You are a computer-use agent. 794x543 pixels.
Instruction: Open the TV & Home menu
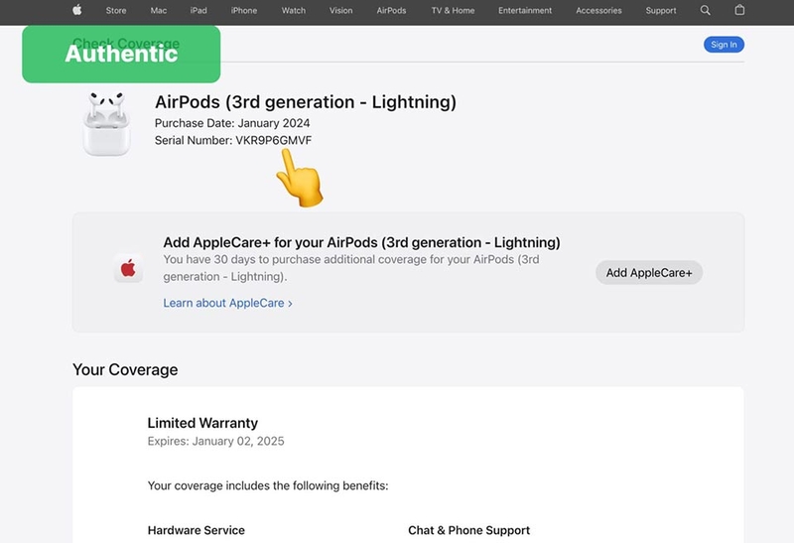coord(453,10)
